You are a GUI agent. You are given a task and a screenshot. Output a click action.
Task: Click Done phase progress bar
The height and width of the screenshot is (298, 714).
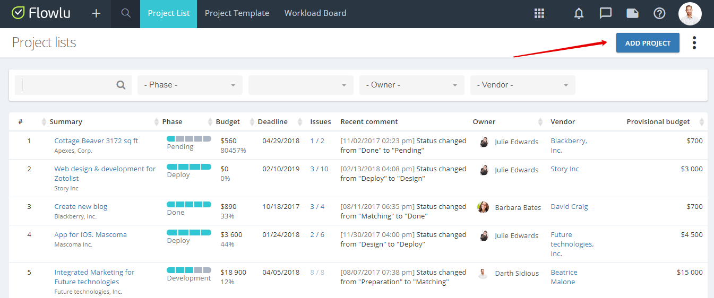click(x=189, y=205)
